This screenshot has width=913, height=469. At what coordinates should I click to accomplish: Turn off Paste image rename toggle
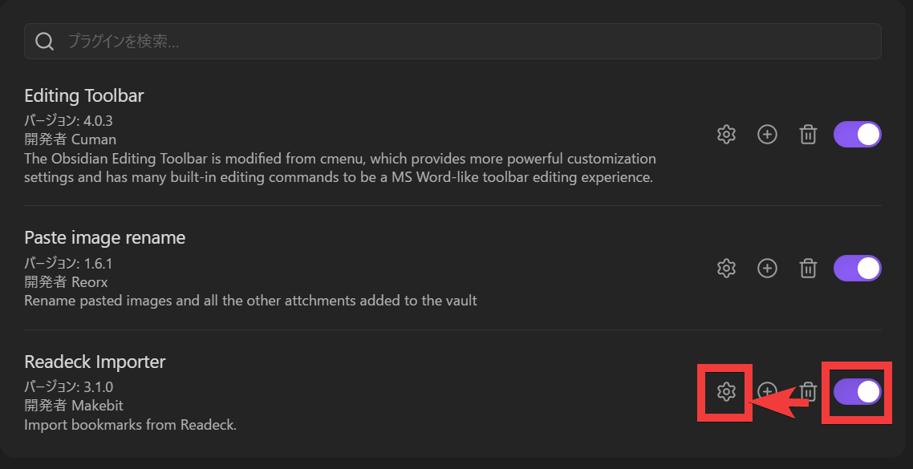click(858, 269)
